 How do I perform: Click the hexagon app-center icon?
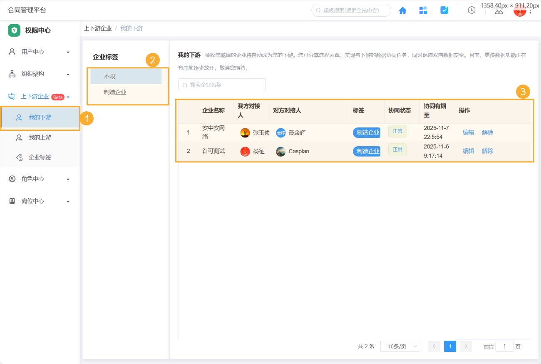coord(472,10)
